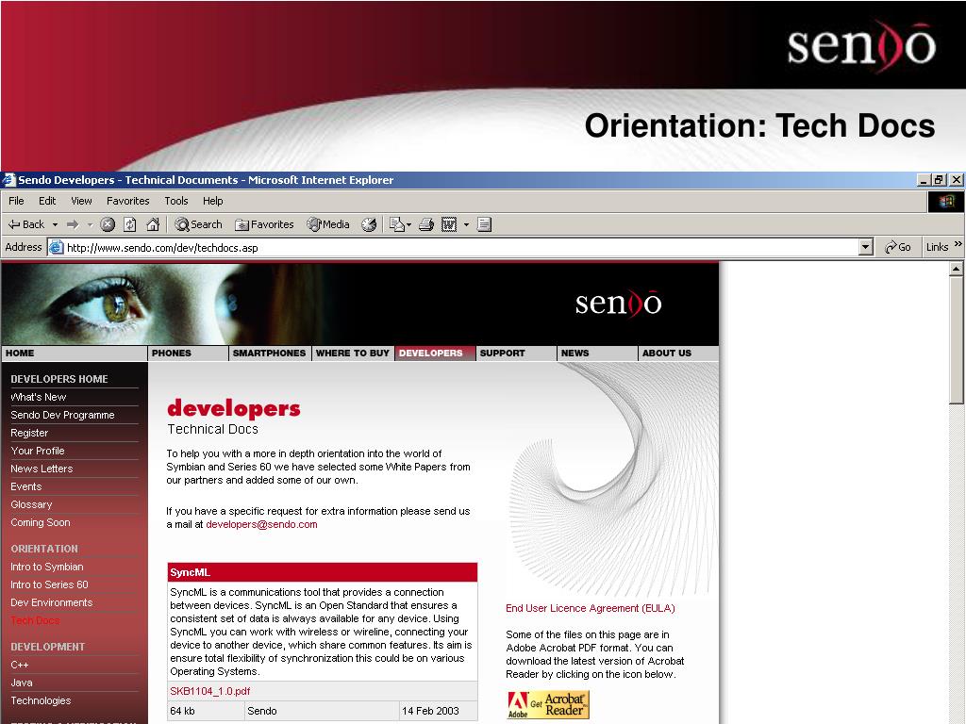Click the Sendo logo in page banner
This screenshot has width=966, height=724.
pyautogui.click(x=619, y=304)
